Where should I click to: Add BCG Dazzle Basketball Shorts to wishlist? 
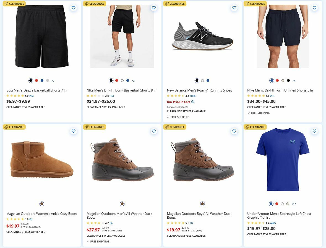coord(74,8)
